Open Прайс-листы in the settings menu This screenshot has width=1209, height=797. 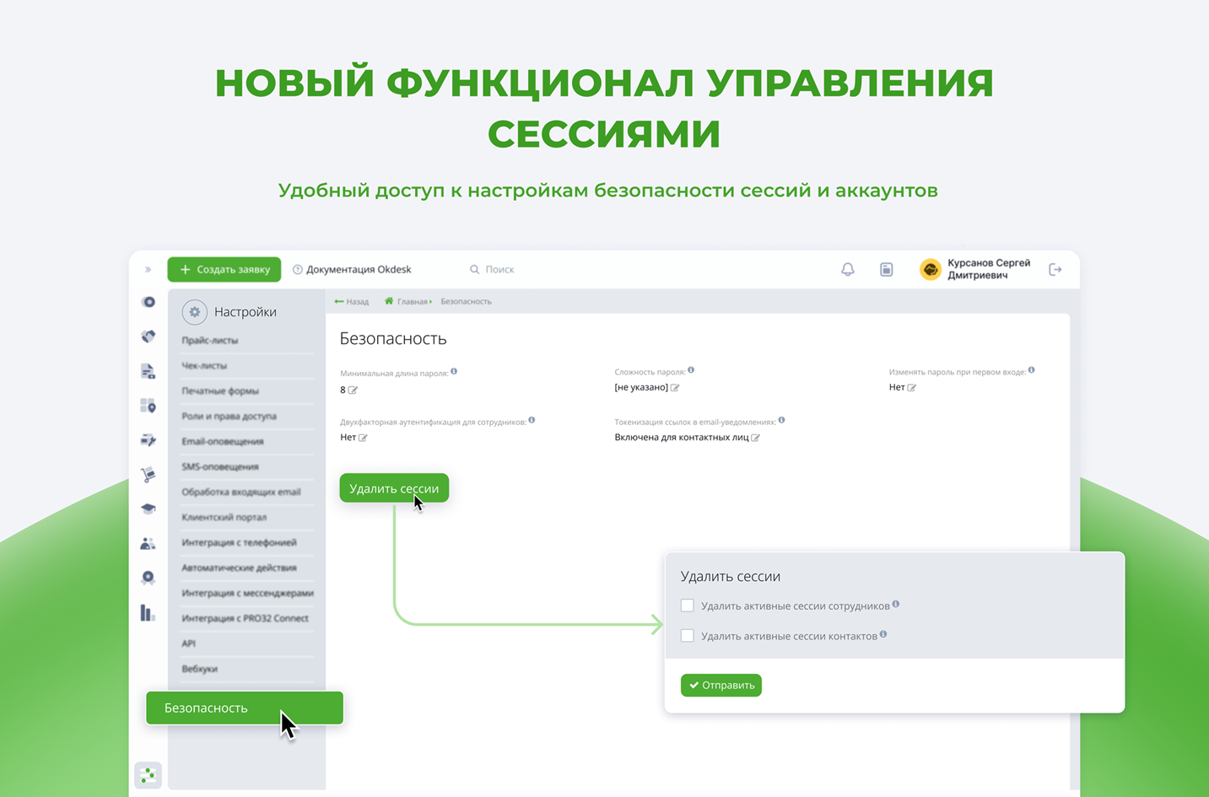pos(210,341)
